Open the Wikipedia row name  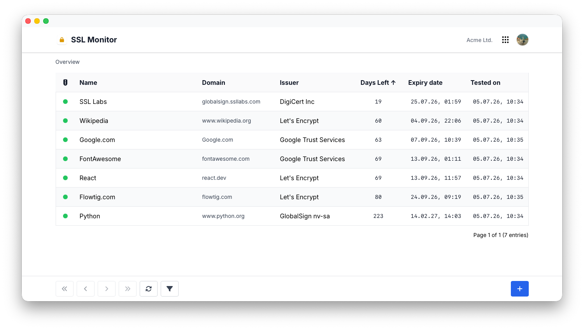(x=94, y=121)
